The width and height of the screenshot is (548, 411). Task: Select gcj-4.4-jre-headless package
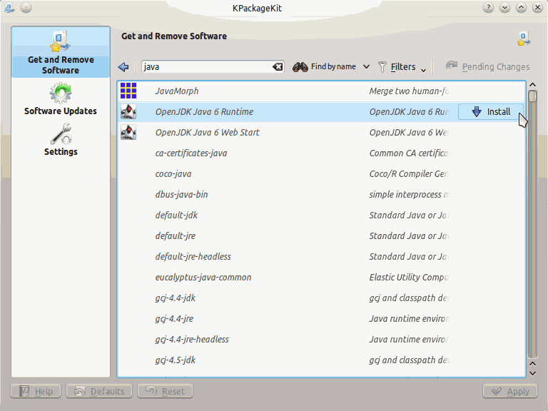tap(321, 339)
